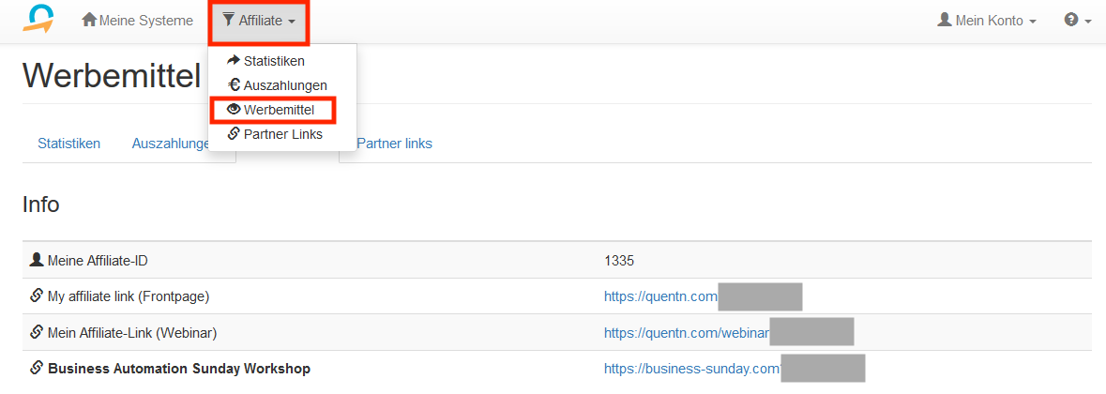1106x394 pixels.
Task: Click the link icon beside Partner Links
Action: [234, 134]
